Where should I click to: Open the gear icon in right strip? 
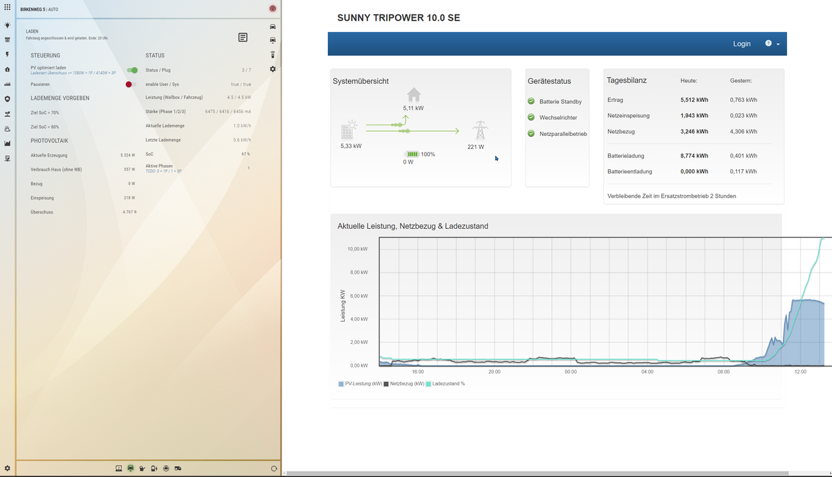(272, 69)
